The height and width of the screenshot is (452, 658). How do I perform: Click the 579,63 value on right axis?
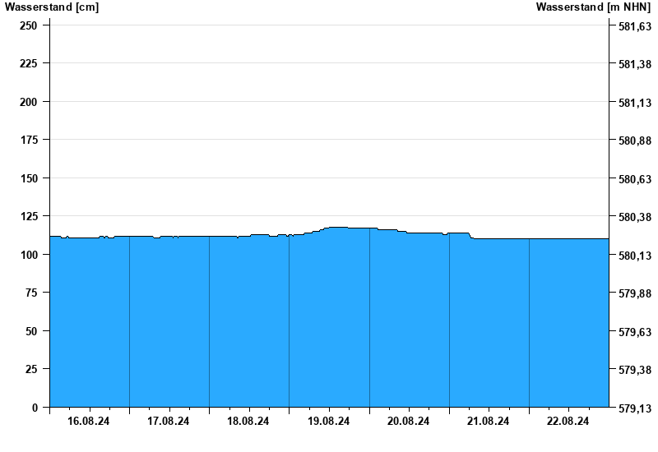pos(634,332)
